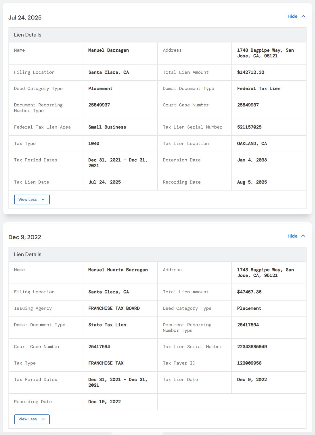
Task: Click the FRANCHISE TAX BOARD issuing agency value
Action: click(114, 308)
